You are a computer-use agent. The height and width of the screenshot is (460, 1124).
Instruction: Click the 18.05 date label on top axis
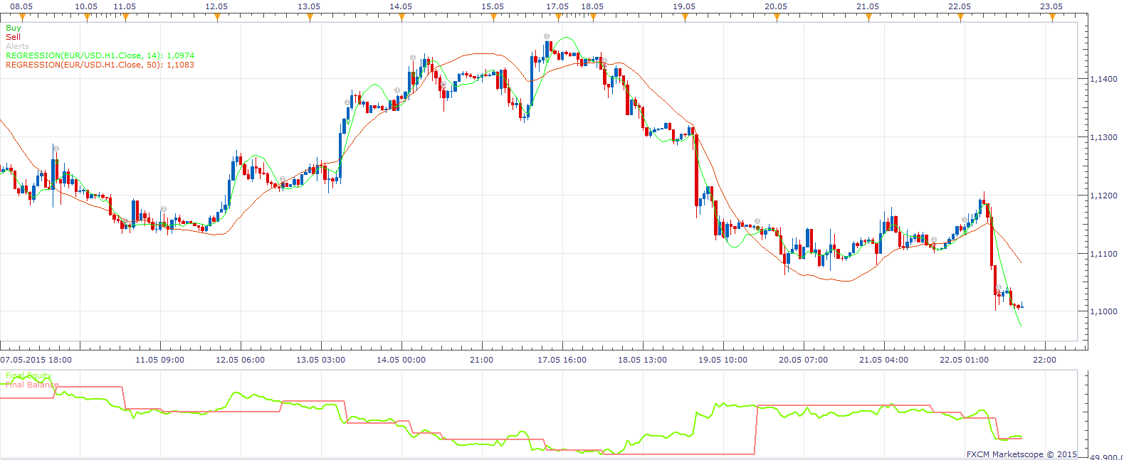pos(592,6)
